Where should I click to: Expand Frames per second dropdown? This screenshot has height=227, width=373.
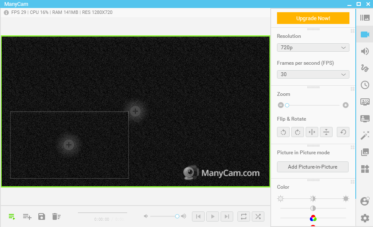click(313, 74)
